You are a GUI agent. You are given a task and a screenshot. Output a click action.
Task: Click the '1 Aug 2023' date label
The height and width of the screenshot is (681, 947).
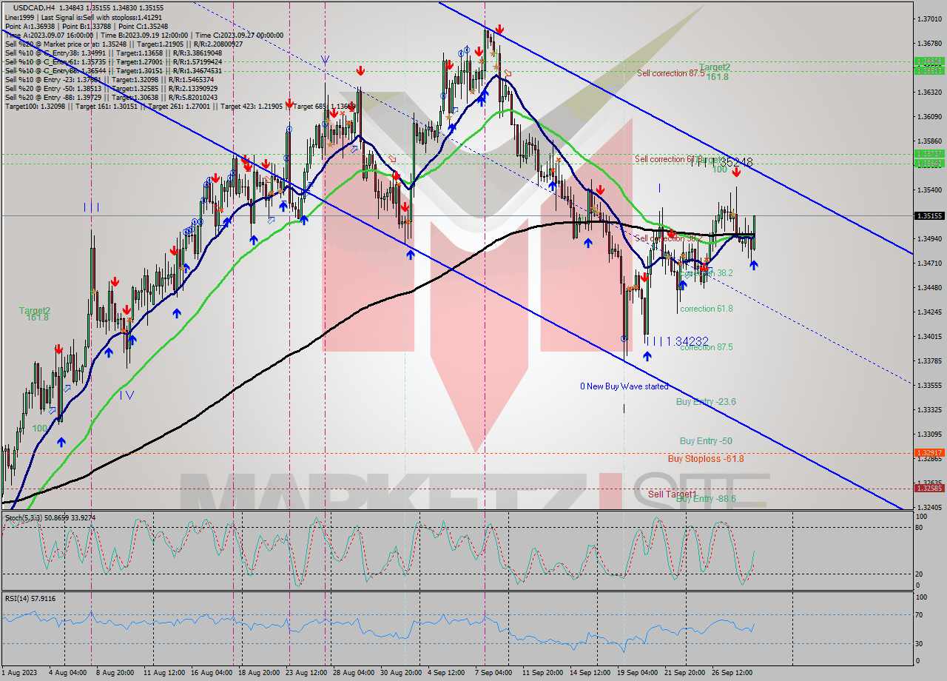[18, 673]
